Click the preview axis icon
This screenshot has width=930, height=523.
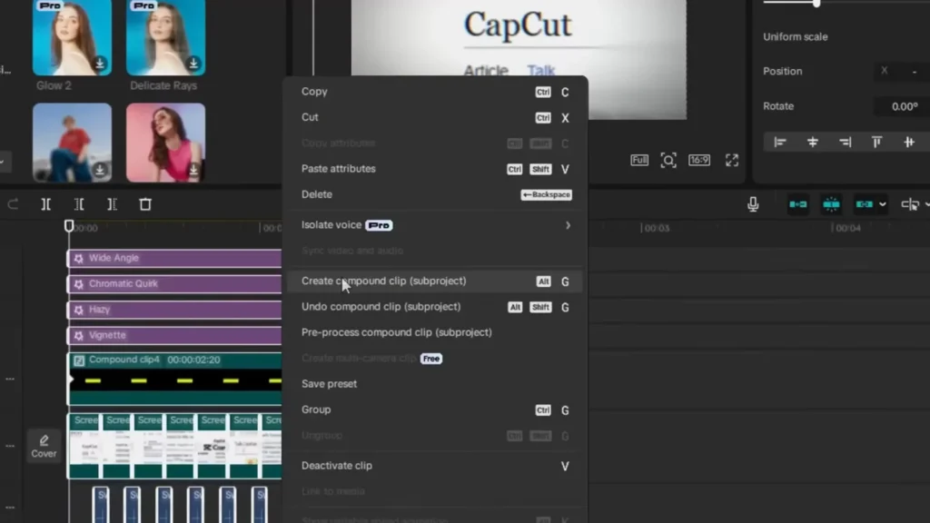[x=910, y=204]
